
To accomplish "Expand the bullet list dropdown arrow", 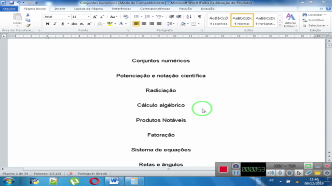I will [x=142, y=17].
